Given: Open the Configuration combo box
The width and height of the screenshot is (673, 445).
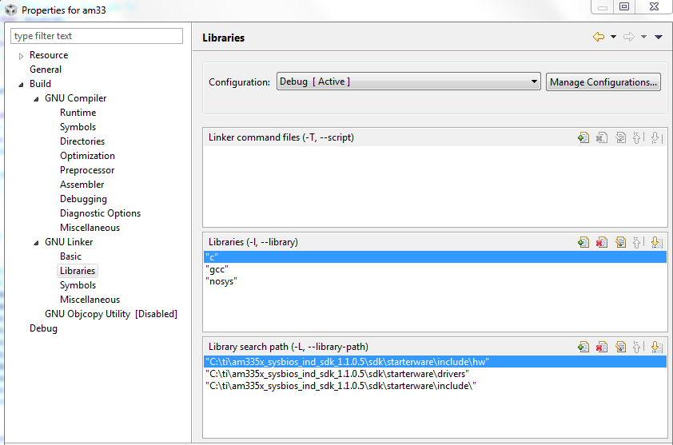Looking at the screenshot, I should pyautogui.click(x=408, y=81).
